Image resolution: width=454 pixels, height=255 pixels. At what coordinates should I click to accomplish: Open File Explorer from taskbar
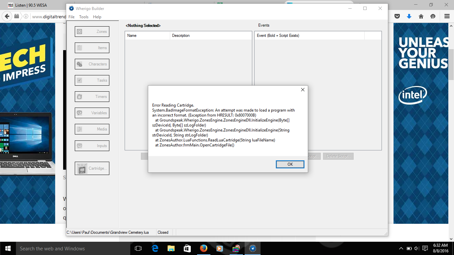pos(171,248)
